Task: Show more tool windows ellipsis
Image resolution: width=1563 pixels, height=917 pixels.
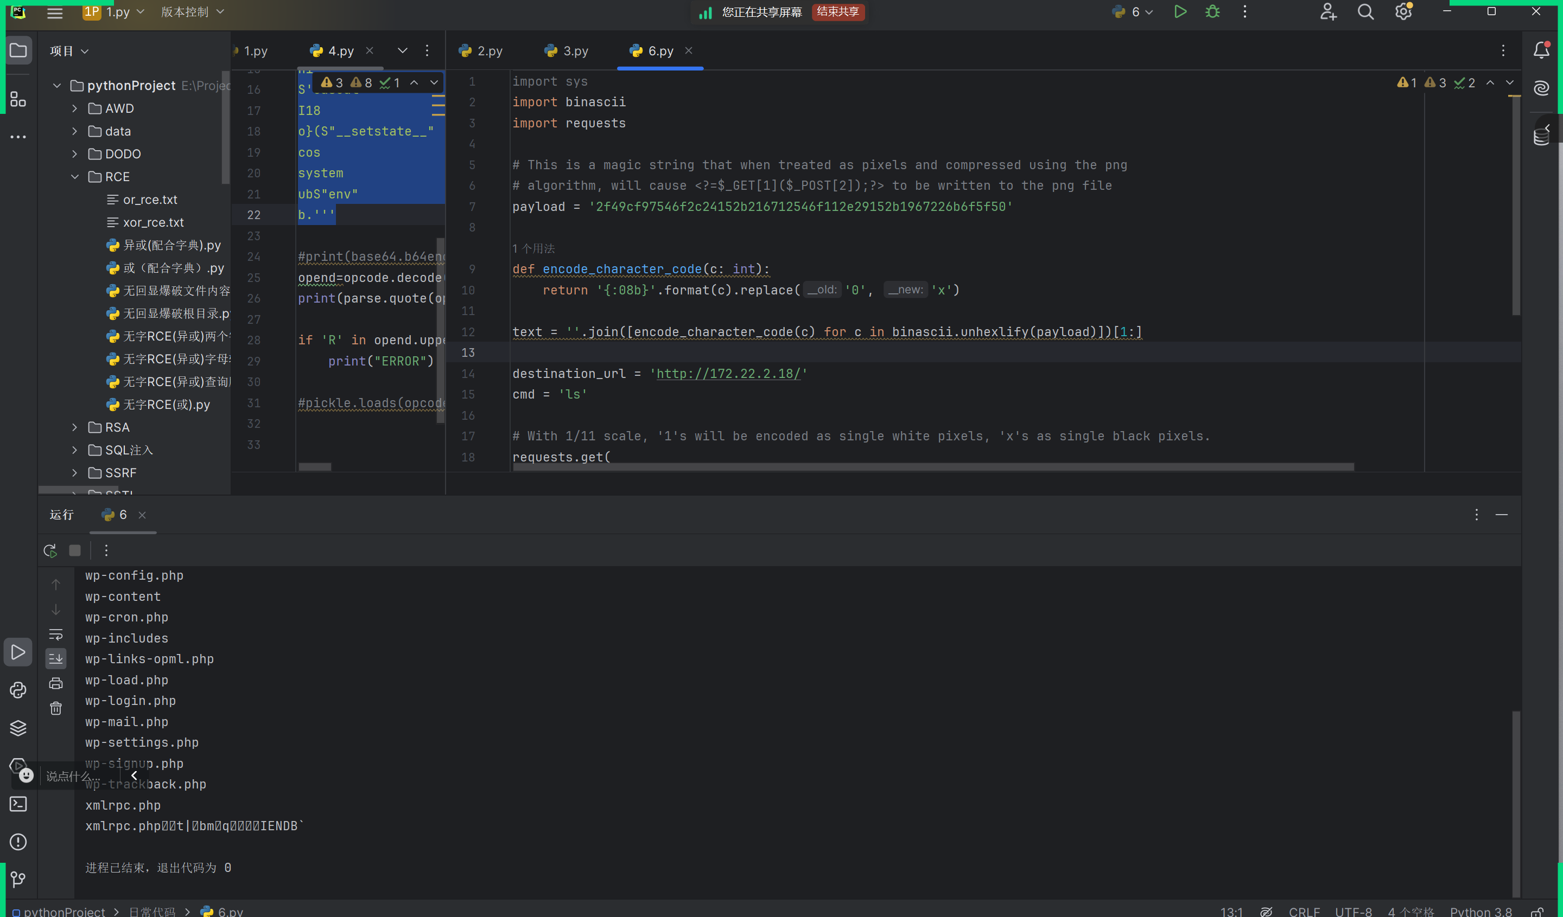Action: [x=18, y=136]
